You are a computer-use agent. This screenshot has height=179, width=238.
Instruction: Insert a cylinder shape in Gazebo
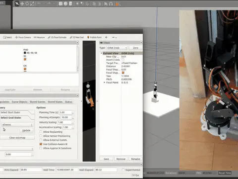pos(70,3)
